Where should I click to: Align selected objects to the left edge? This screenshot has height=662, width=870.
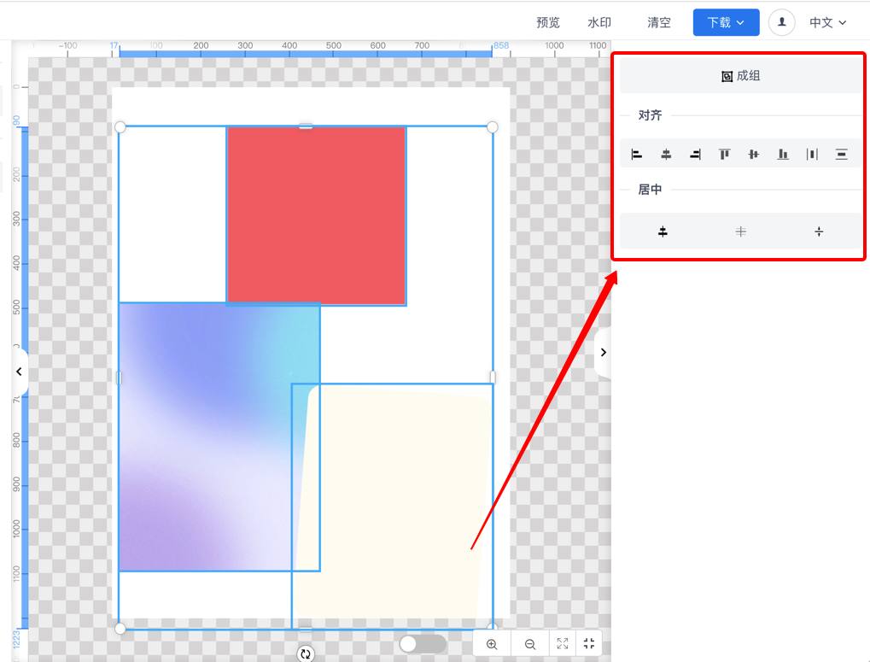click(x=636, y=155)
